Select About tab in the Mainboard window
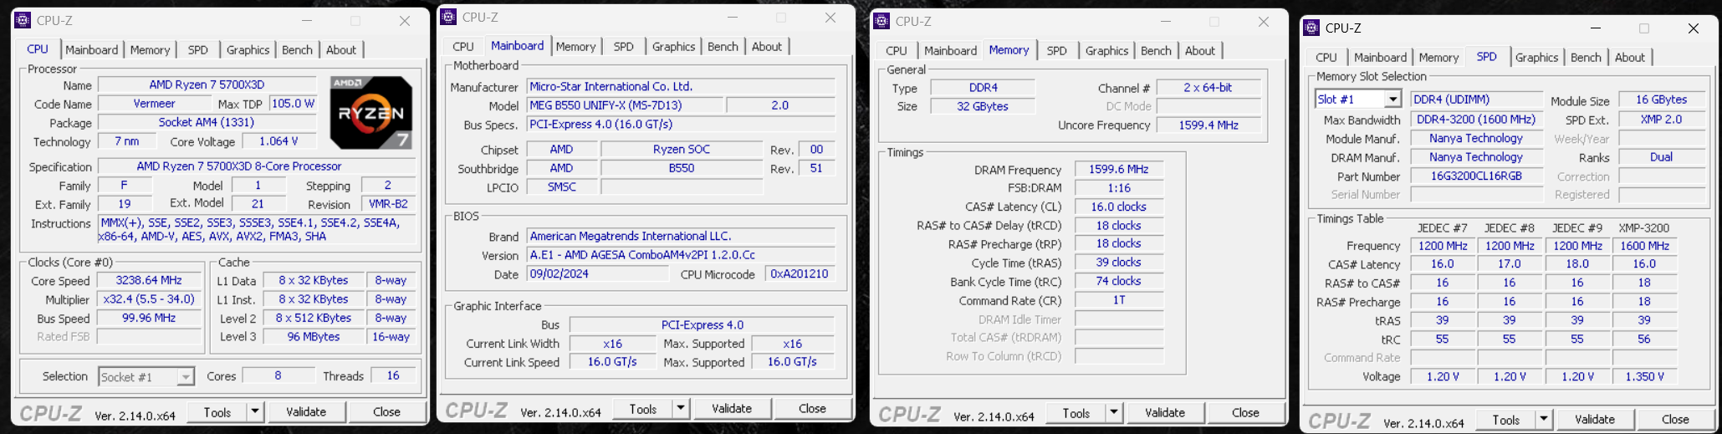This screenshot has width=1722, height=434. pyautogui.click(x=767, y=46)
